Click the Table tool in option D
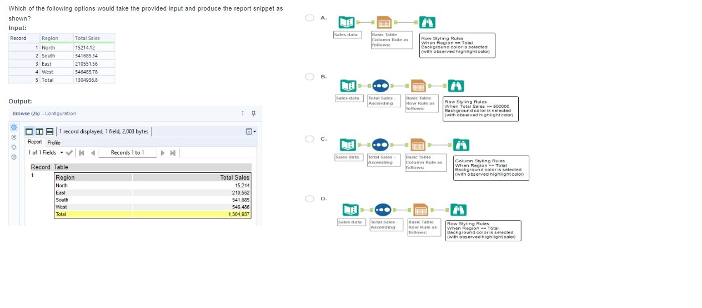This screenshot has width=702, height=308. coord(420,210)
